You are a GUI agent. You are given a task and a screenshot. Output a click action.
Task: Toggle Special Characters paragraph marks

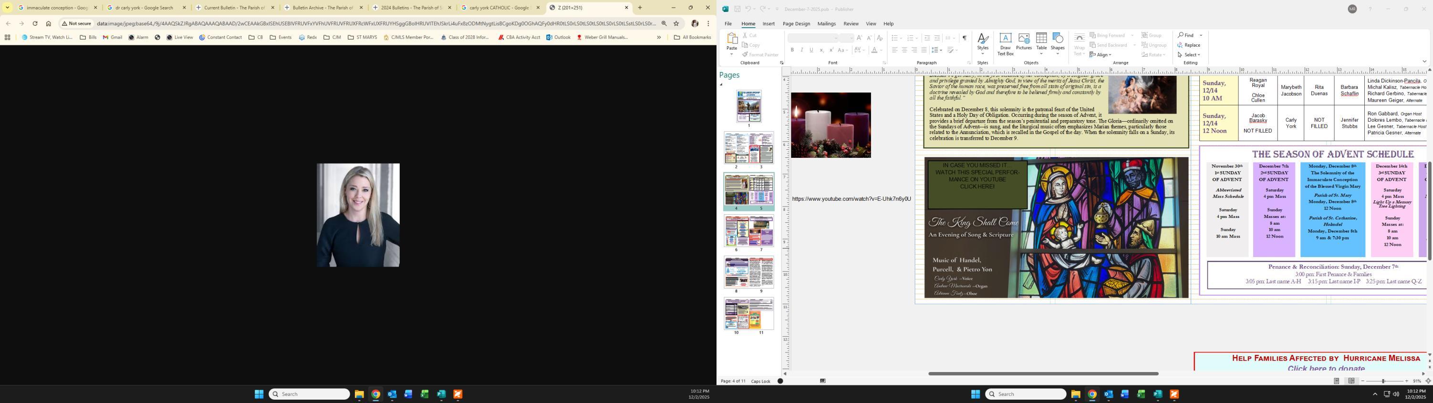[964, 38]
